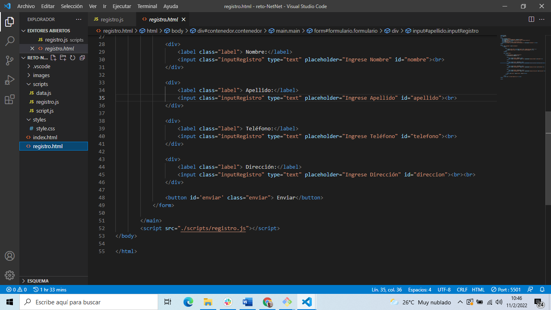Click 1 hr 33 mins timer in status bar
Viewport: 551px width, 310px height.
click(x=50, y=289)
